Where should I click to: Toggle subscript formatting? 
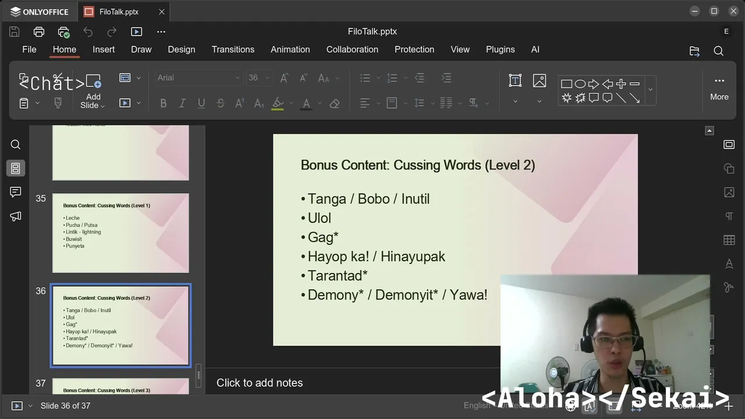point(259,104)
